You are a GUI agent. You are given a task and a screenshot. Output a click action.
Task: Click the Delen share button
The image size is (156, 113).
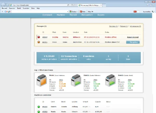[x=83, y=12]
